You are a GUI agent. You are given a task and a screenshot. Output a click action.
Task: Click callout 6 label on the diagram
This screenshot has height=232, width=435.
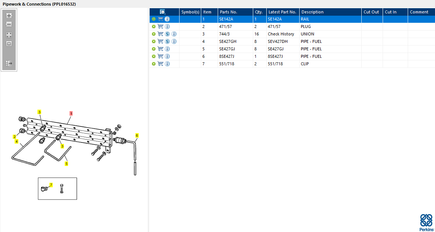tap(137, 135)
